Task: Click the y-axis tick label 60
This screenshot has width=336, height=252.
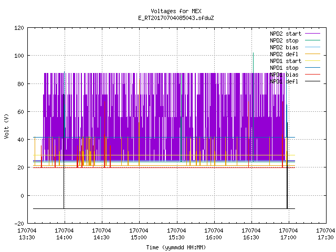Action: coord(20,112)
